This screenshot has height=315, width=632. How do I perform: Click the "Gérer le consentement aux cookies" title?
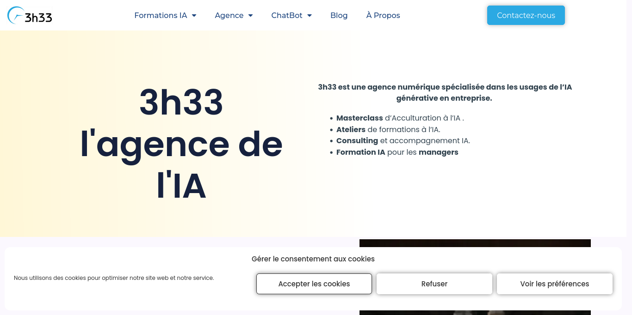click(313, 259)
